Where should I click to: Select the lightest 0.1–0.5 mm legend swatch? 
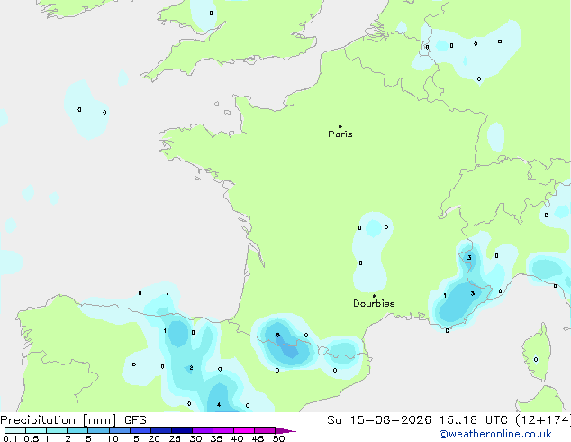[15, 430]
